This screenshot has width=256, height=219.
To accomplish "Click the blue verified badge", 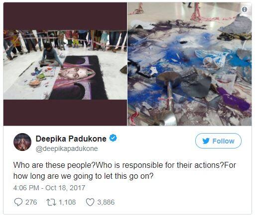I will coord(113,138).
